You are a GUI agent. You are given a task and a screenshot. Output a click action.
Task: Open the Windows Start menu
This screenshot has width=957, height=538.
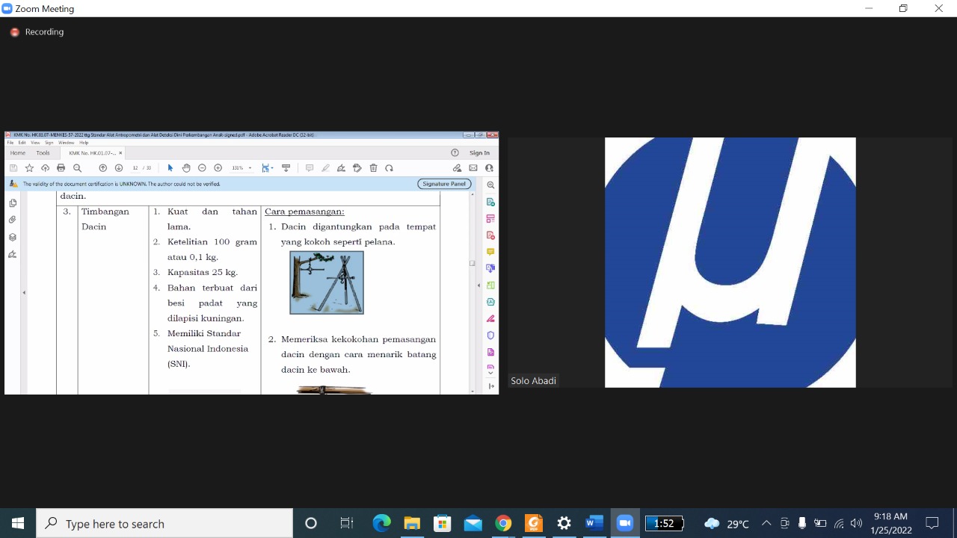(18, 523)
